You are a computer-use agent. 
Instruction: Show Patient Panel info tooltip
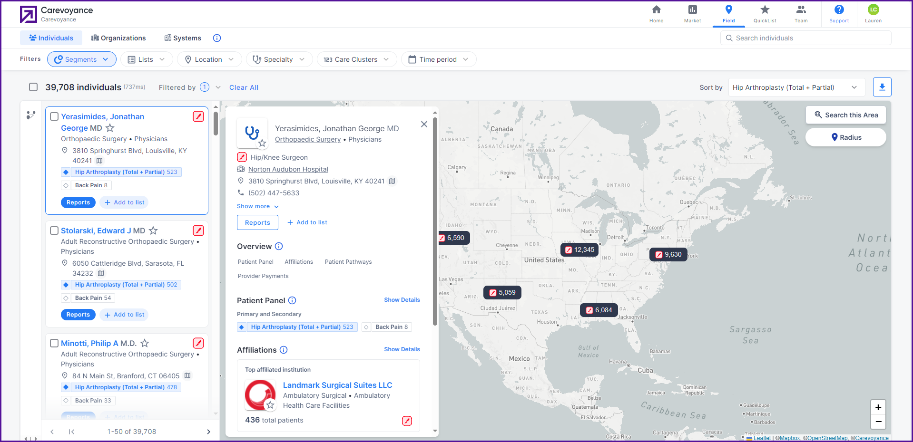click(293, 300)
